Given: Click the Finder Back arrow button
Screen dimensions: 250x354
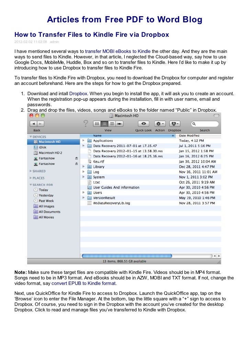Looking at the screenshot, I should [33, 124].
